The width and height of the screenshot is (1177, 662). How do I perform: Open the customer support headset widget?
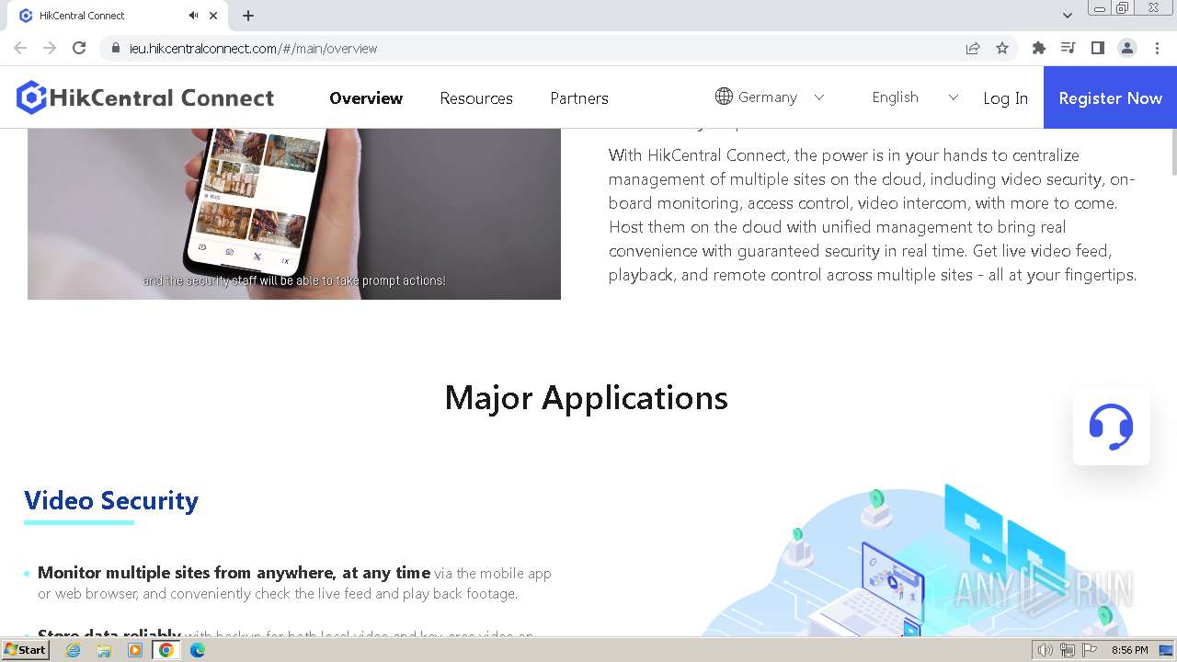pos(1111,427)
